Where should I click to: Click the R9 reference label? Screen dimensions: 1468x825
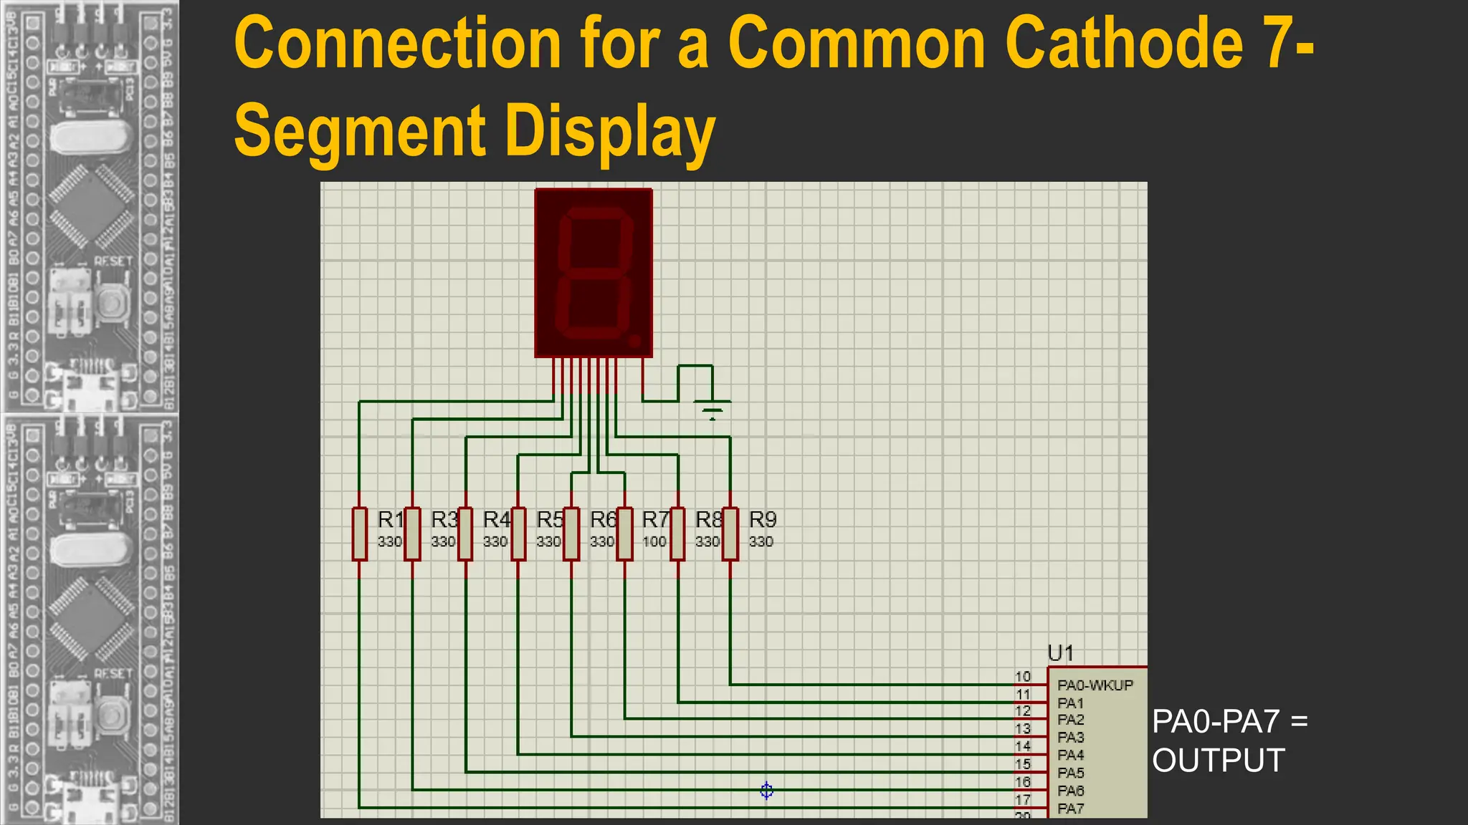[x=763, y=519]
